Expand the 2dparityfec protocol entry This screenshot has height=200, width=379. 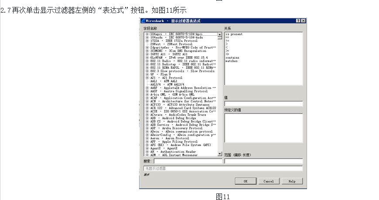[147, 47]
